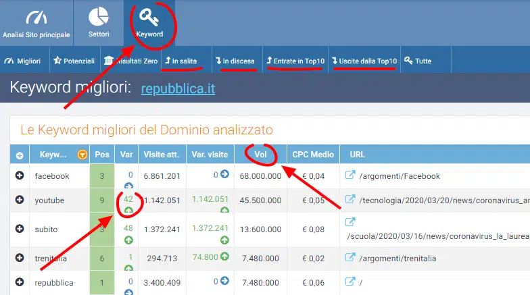The height and width of the screenshot is (295, 530).
Task: Click green up arrow beside 74.800
Action: click(224, 257)
